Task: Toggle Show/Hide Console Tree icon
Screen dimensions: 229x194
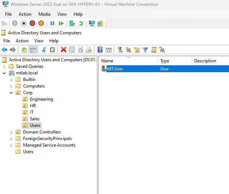Action: pos(33,50)
